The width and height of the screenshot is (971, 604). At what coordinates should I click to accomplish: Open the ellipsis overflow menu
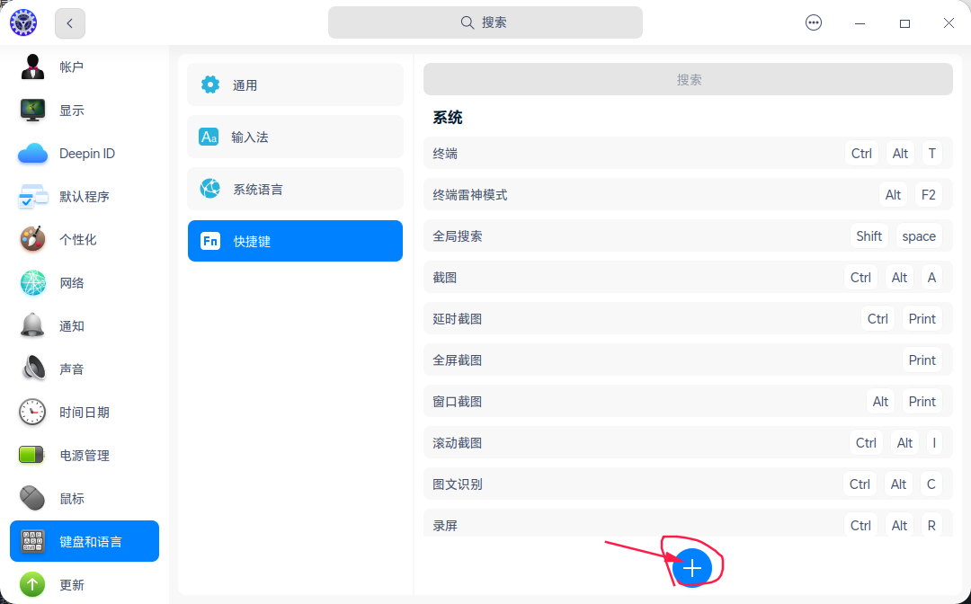pos(814,22)
